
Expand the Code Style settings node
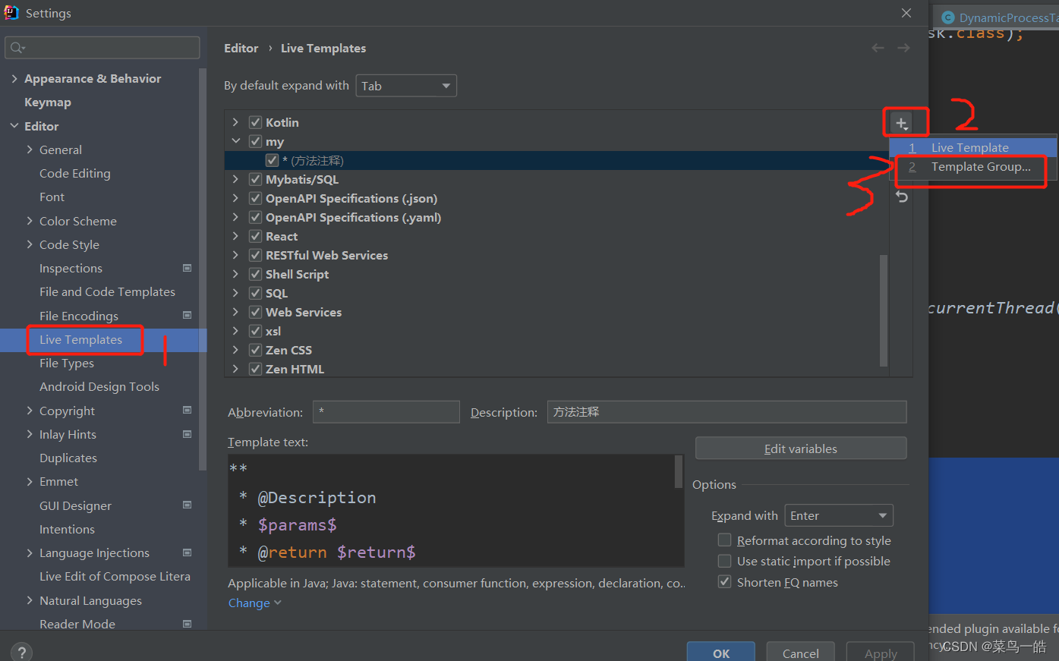(x=30, y=244)
